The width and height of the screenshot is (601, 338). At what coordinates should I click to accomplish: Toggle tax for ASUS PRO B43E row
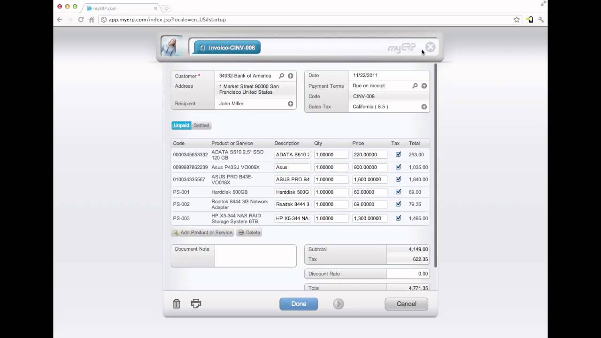coord(398,179)
